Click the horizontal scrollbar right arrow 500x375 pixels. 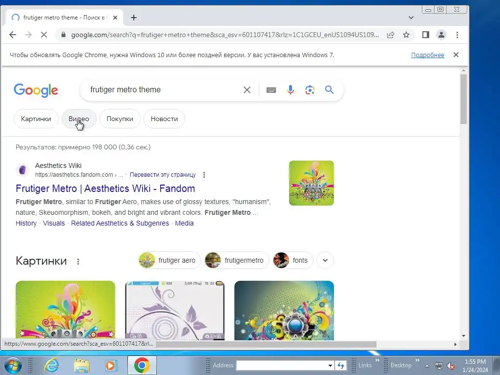pos(456,344)
